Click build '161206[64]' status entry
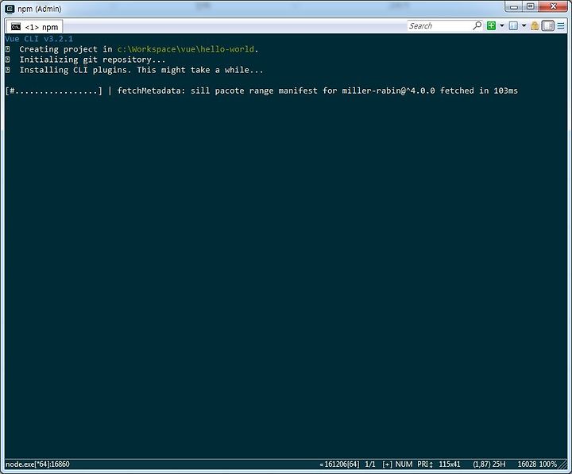The image size is (572, 474). pyautogui.click(x=342, y=464)
